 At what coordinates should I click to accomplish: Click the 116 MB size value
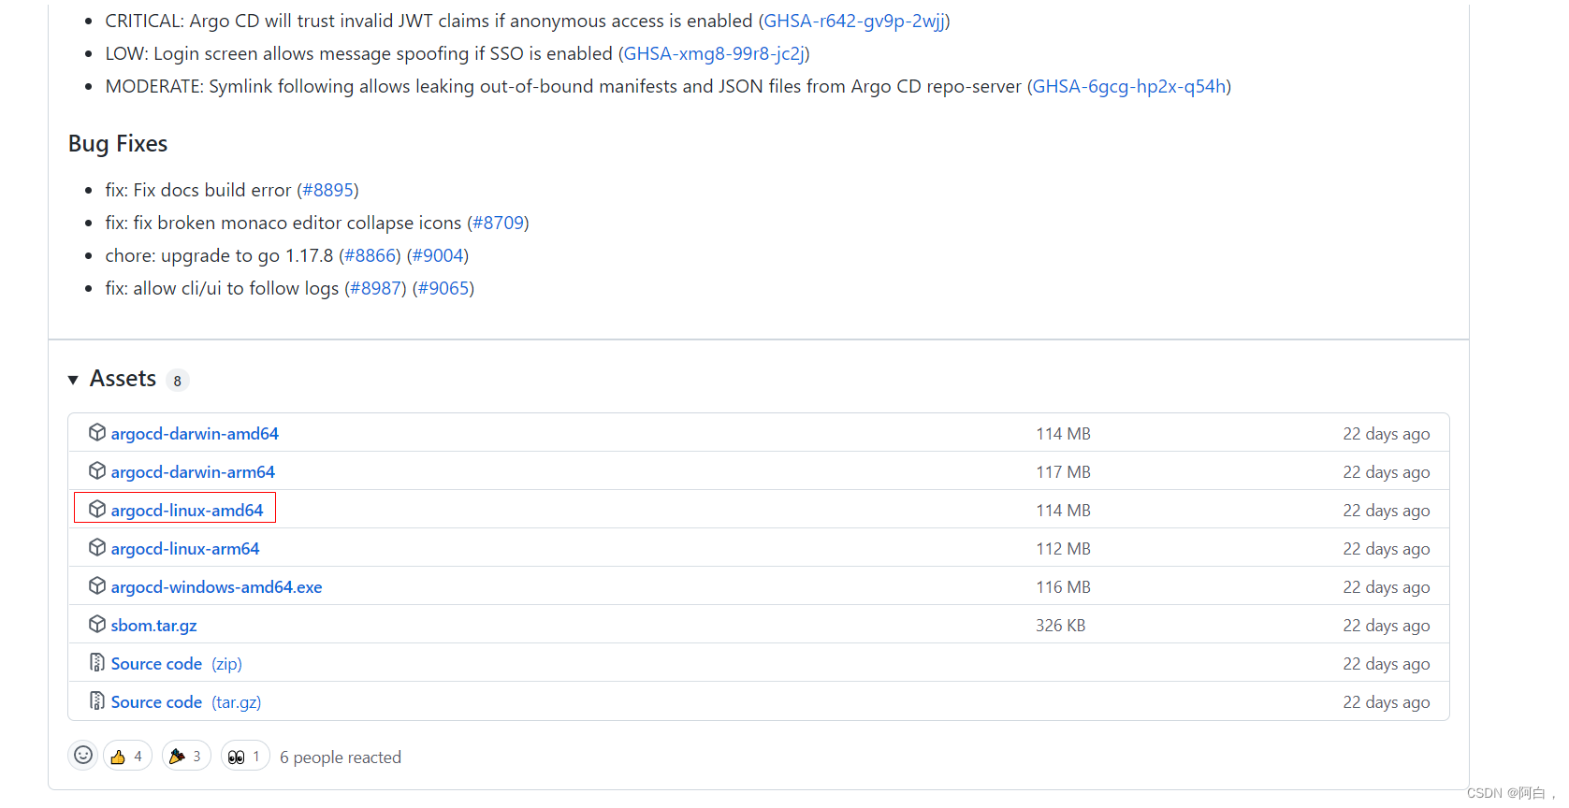tap(1064, 587)
